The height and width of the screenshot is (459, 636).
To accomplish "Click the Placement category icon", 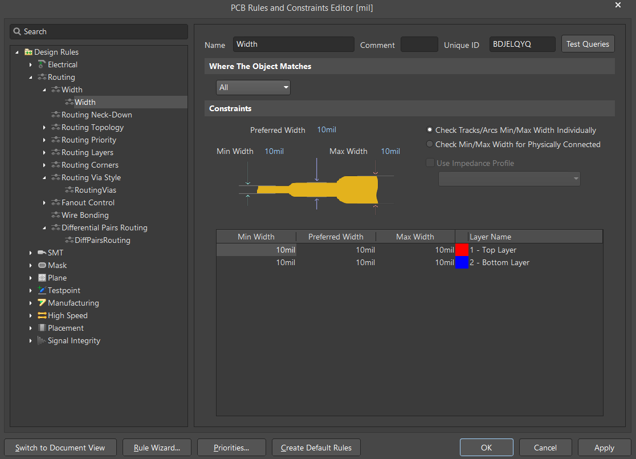I will point(42,328).
